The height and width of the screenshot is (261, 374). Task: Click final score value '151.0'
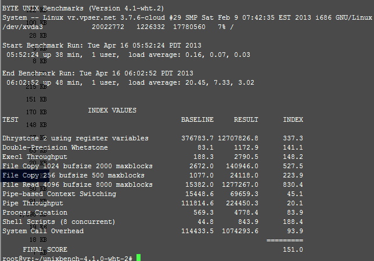293,250
